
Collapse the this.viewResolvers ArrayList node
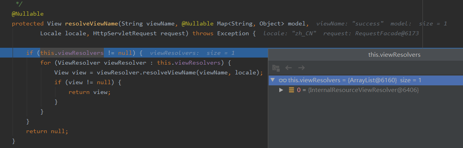tap(273, 80)
